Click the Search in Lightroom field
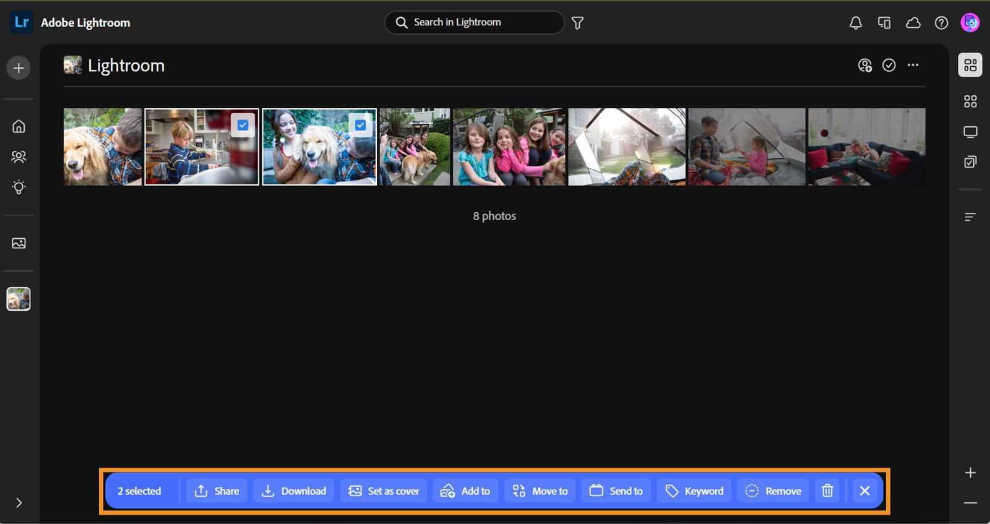The width and height of the screenshot is (990, 524). (475, 22)
